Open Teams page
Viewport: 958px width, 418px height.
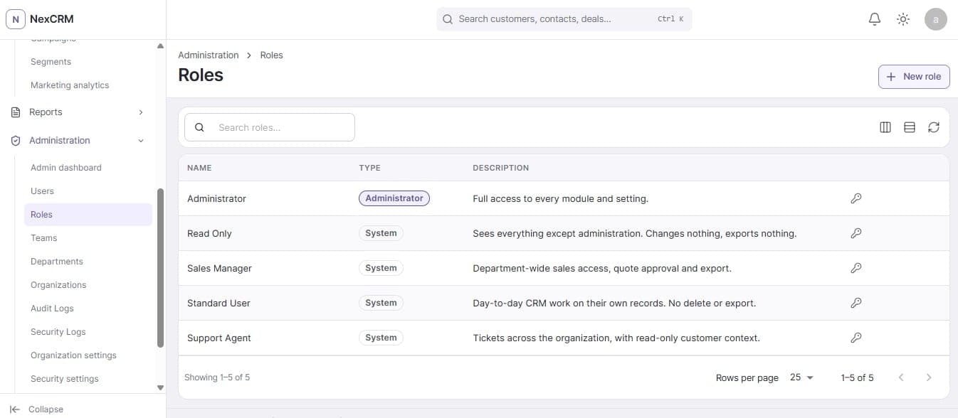tap(43, 238)
